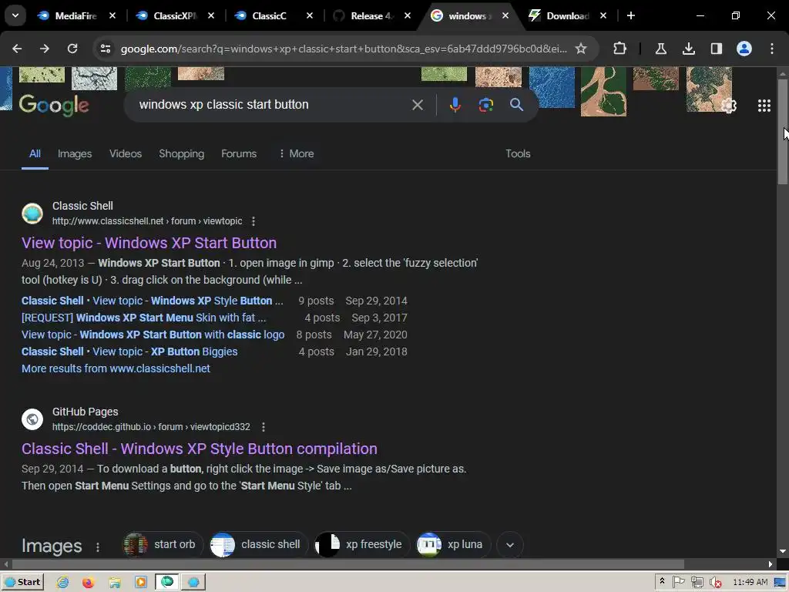Click the horizontal scrollbar thumb

pos(347,564)
